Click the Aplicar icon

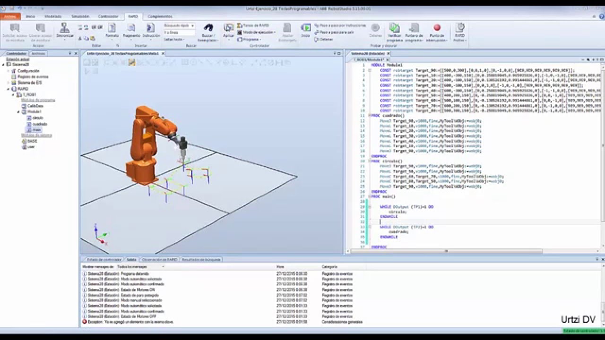tap(229, 28)
